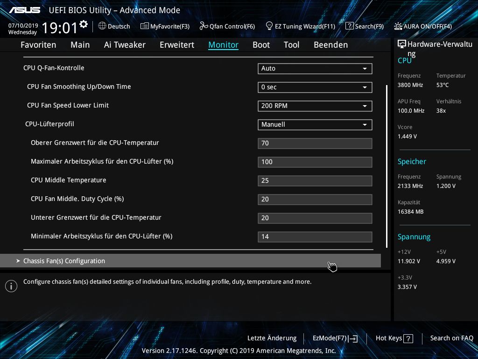Edit Minimaler Arbeitszyklus field value 14
The image size is (478, 359).
click(315, 237)
